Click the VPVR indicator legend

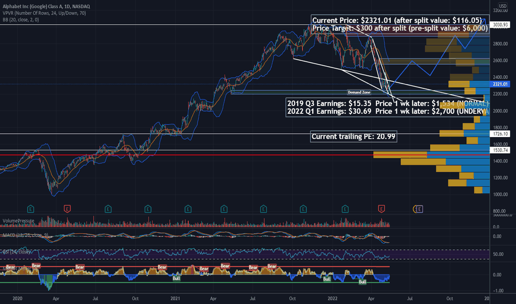point(44,13)
